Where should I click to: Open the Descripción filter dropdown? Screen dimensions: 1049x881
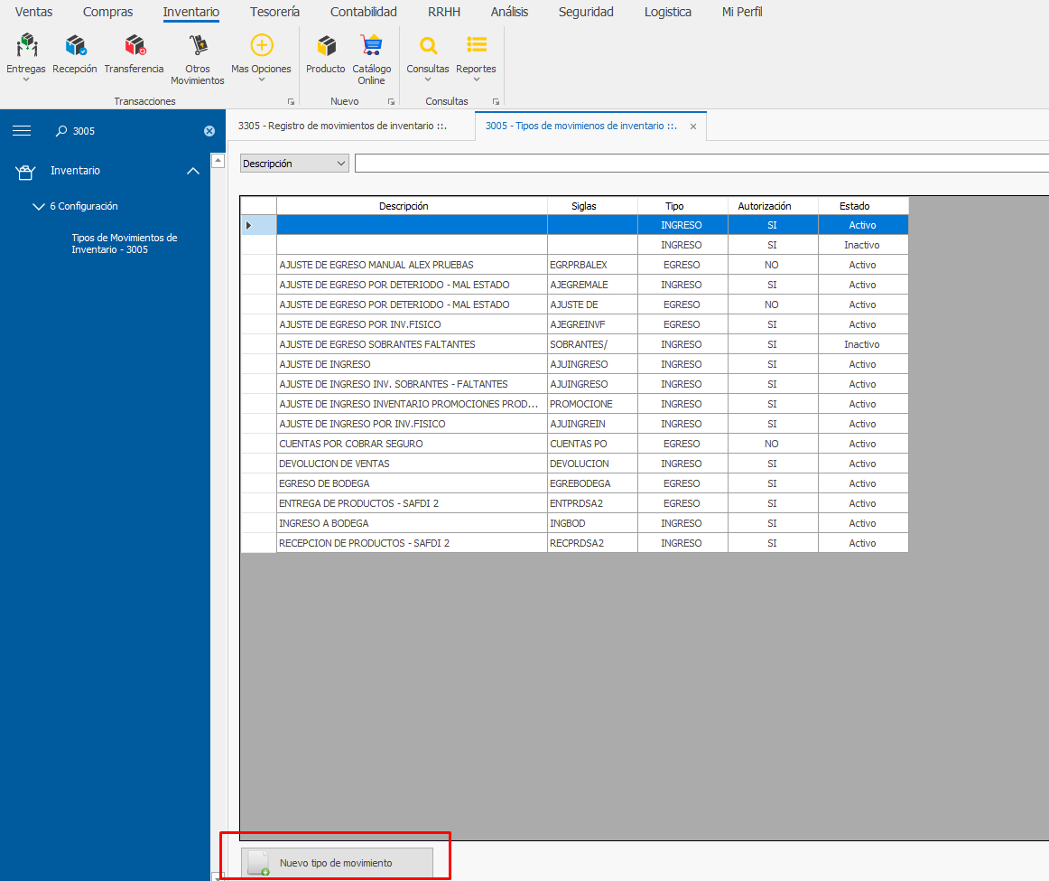pyautogui.click(x=294, y=164)
